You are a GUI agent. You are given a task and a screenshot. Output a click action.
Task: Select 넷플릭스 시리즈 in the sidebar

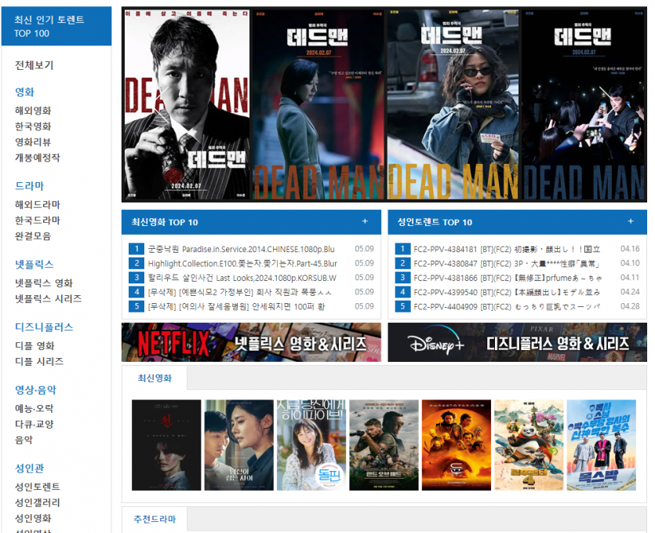coord(49,299)
